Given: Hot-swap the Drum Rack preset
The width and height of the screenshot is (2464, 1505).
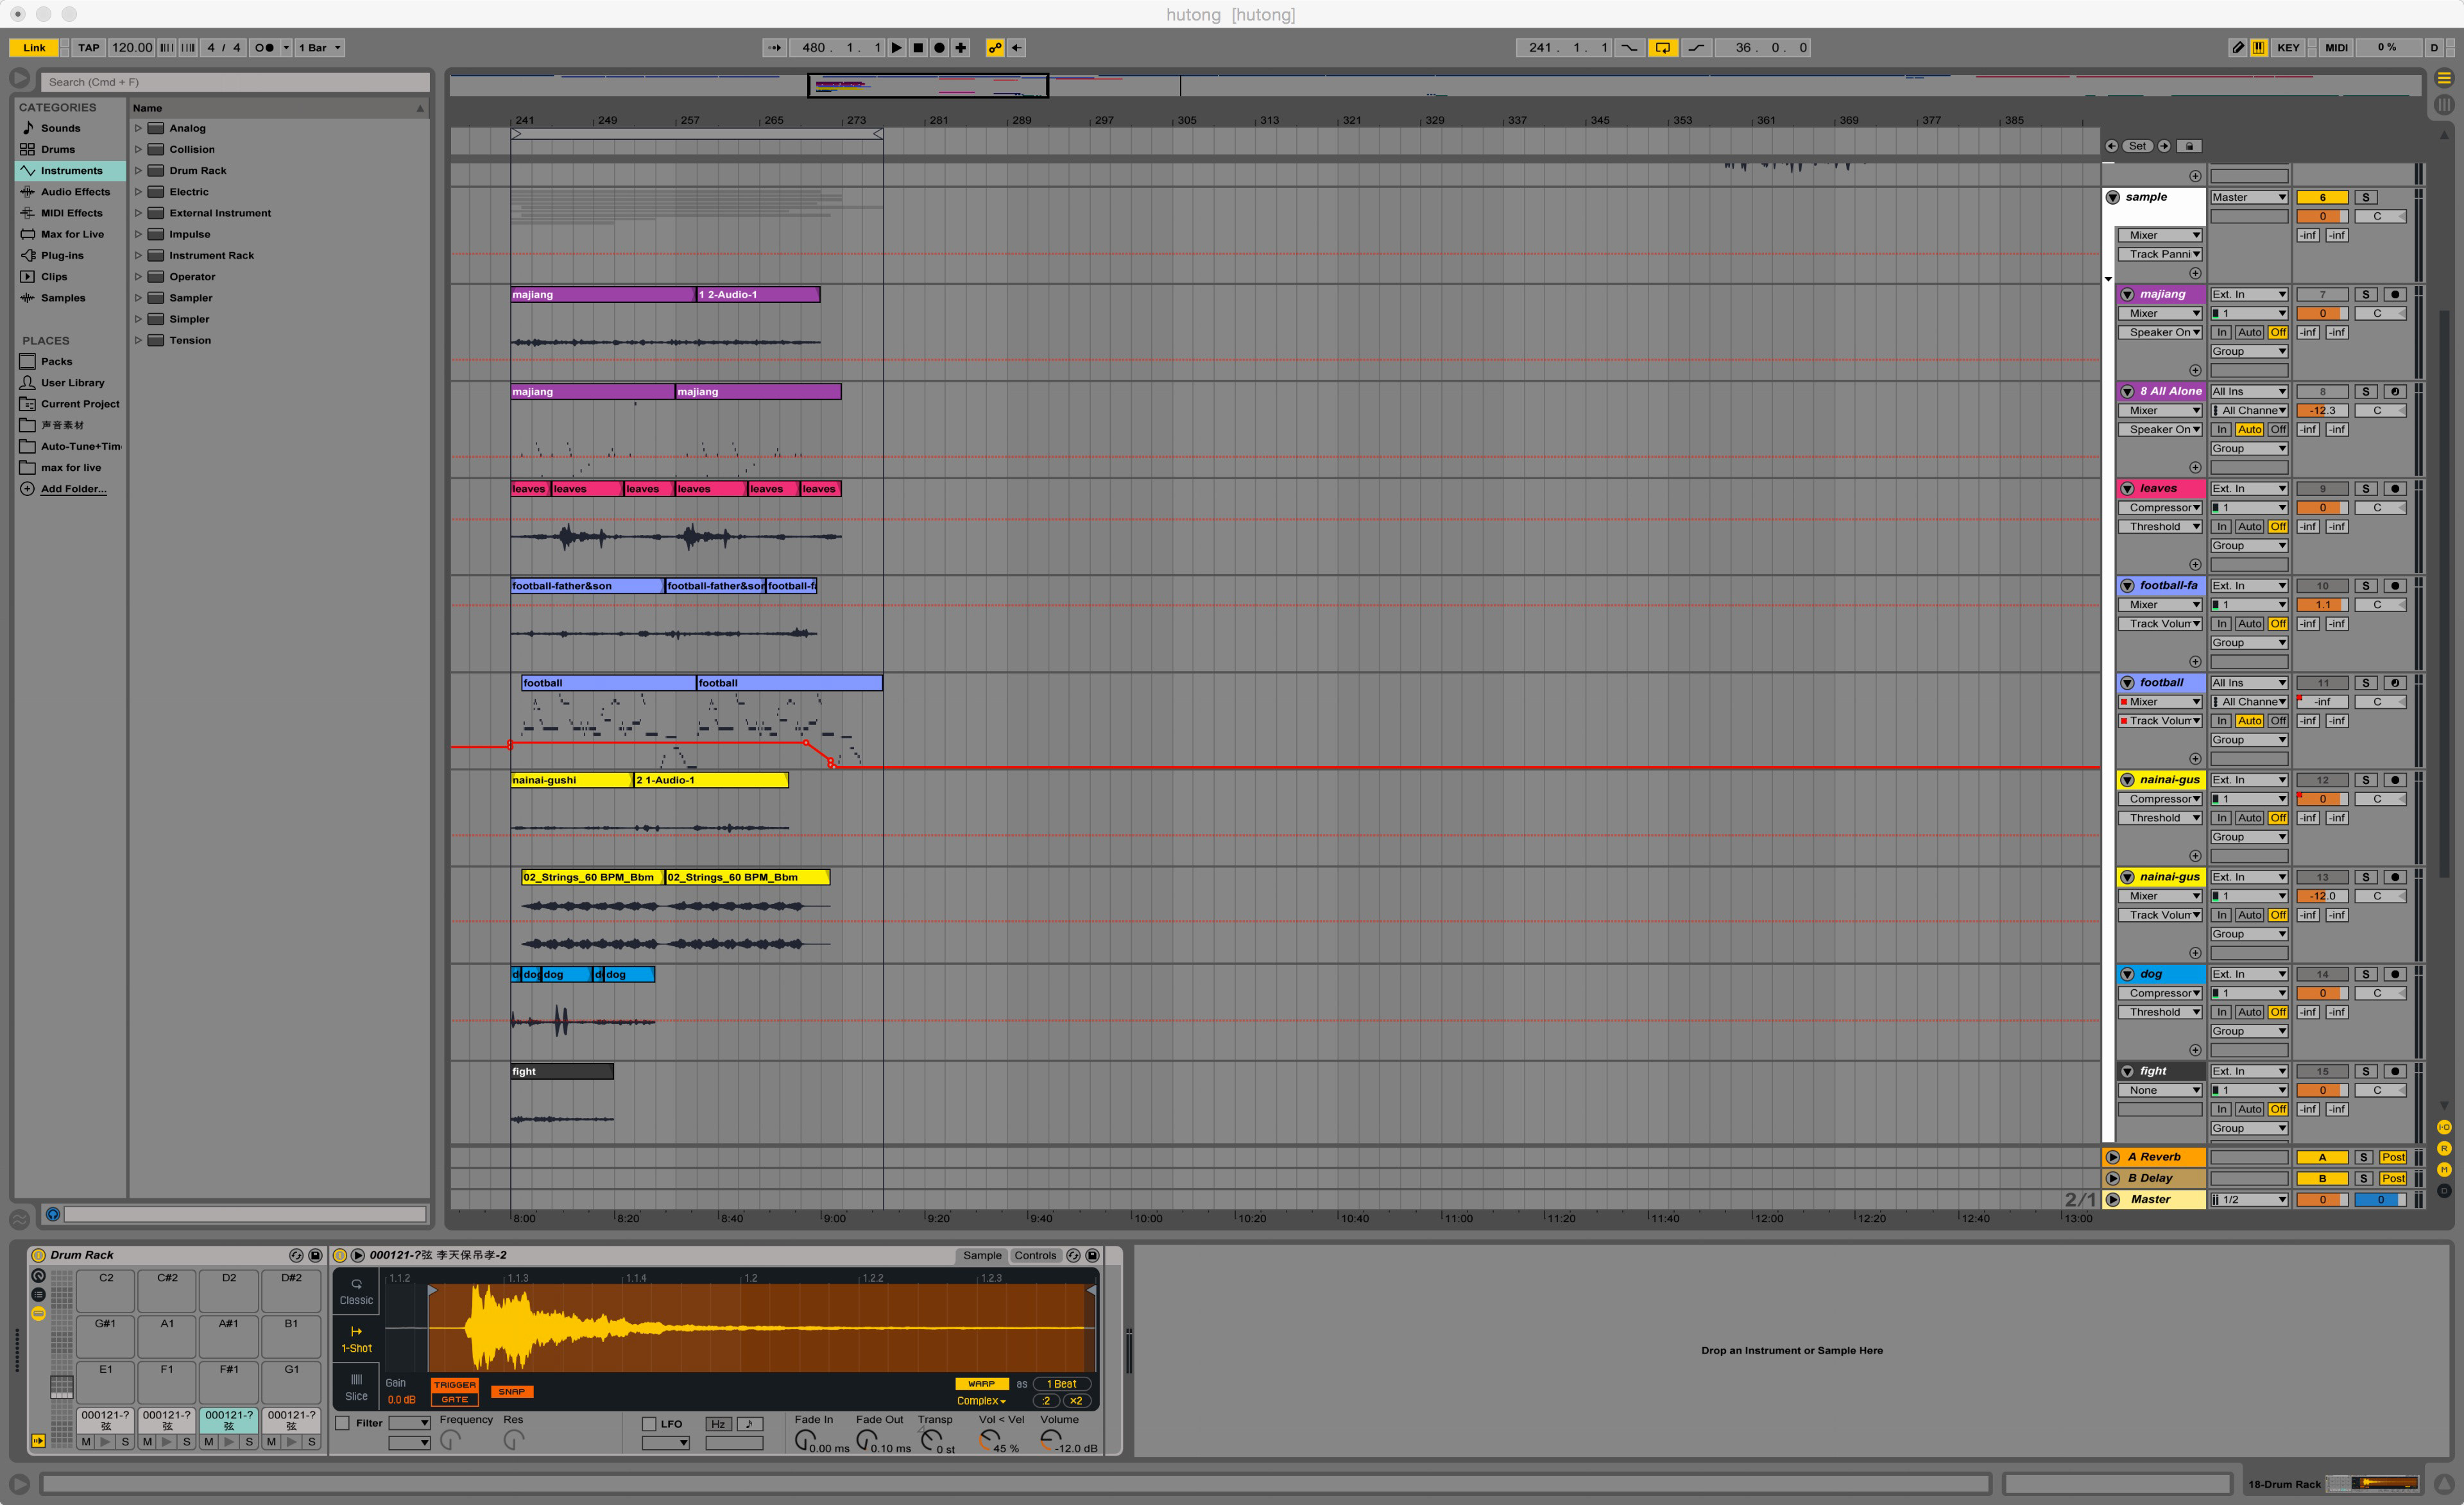Looking at the screenshot, I should click(x=296, y=1255).
